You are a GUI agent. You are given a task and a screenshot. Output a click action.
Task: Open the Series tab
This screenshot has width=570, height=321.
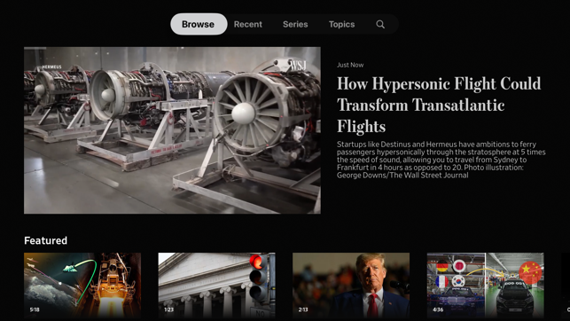click(295, 24)
